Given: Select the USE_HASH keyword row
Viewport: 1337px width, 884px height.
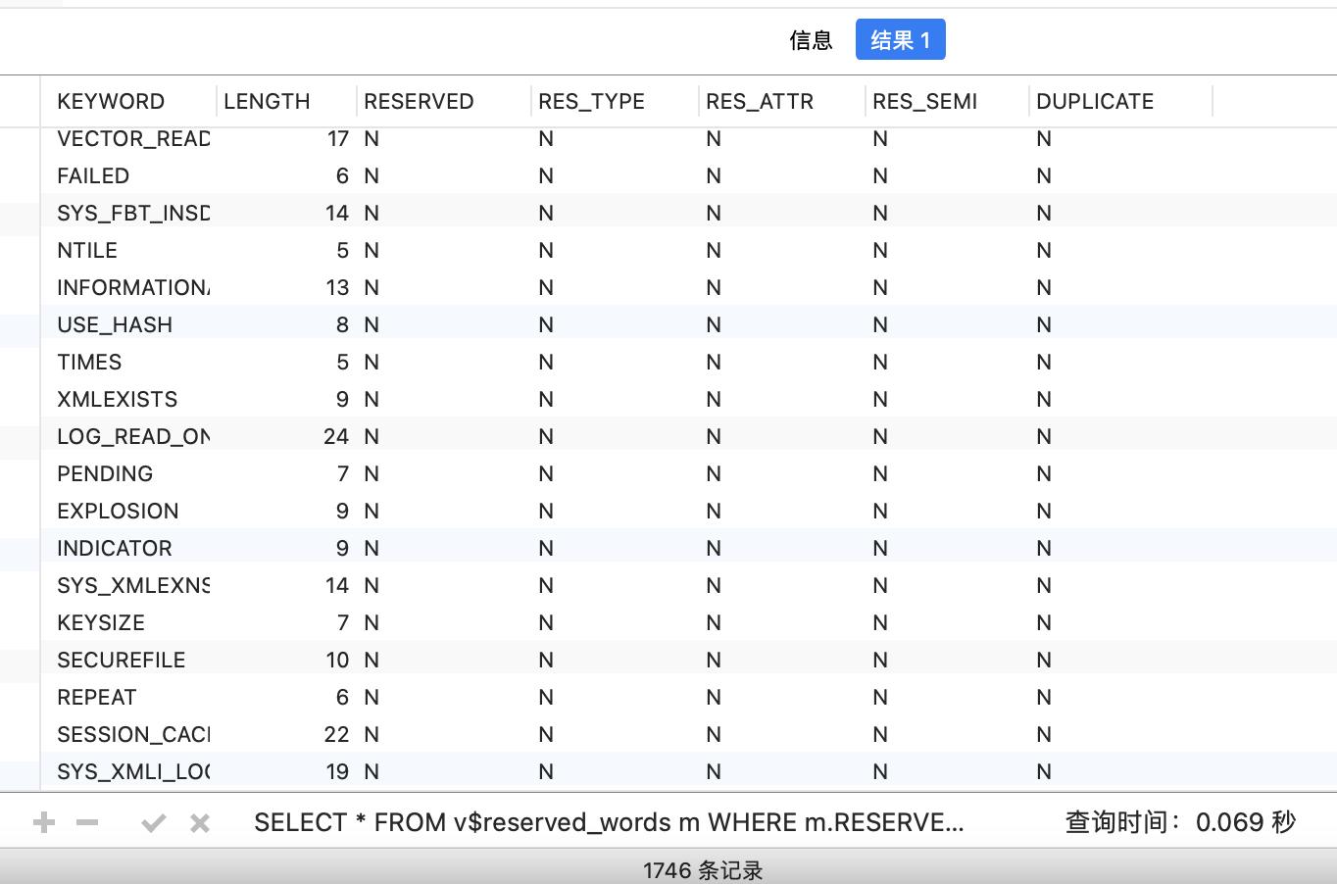Looking at the screenshot, I should [x=115, y=324].
